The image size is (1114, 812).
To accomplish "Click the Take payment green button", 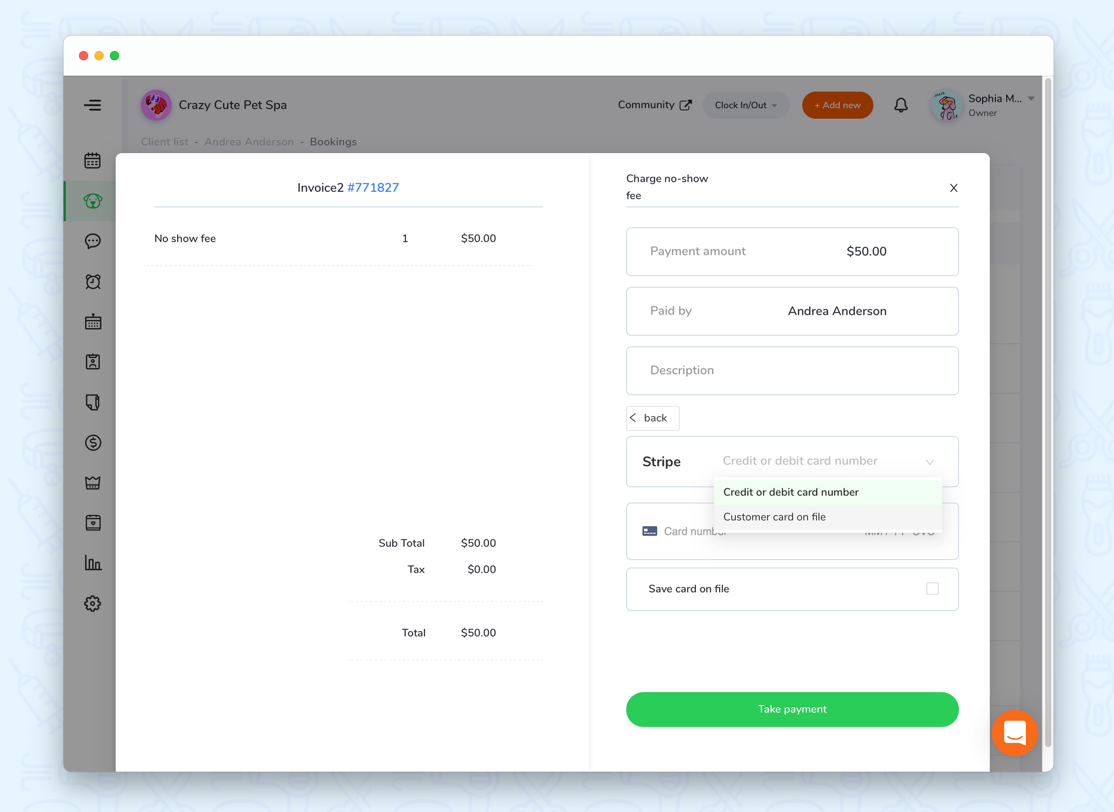I will [x=792, y=709].
